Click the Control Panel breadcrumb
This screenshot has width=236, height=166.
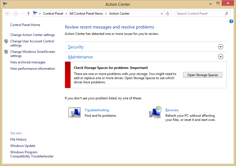coord(53,14)
